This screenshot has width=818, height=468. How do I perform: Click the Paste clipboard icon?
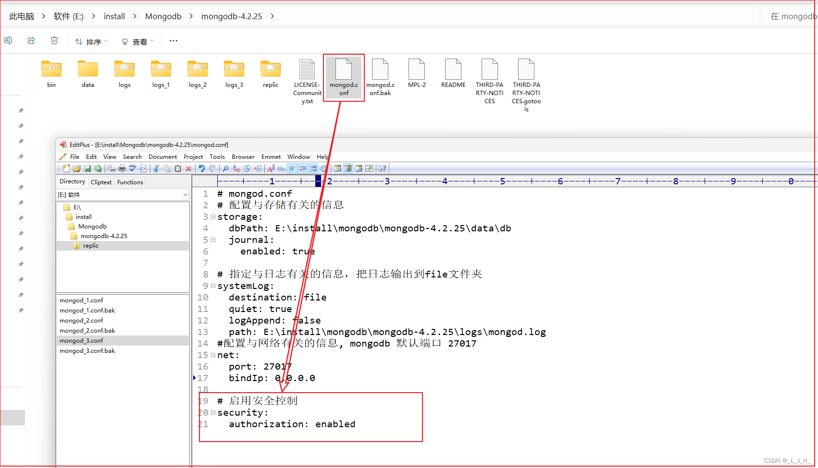coord(178,168)
